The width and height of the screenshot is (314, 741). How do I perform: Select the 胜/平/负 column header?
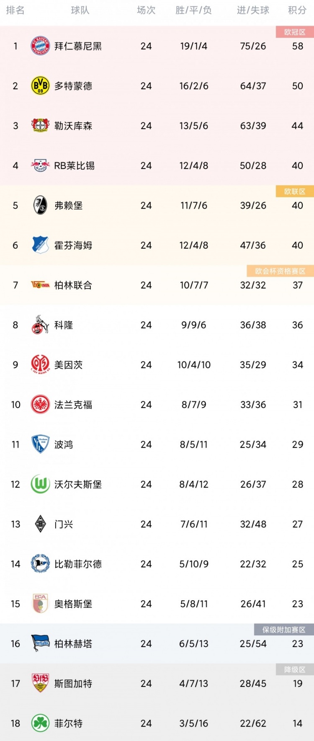click(193, 10)
